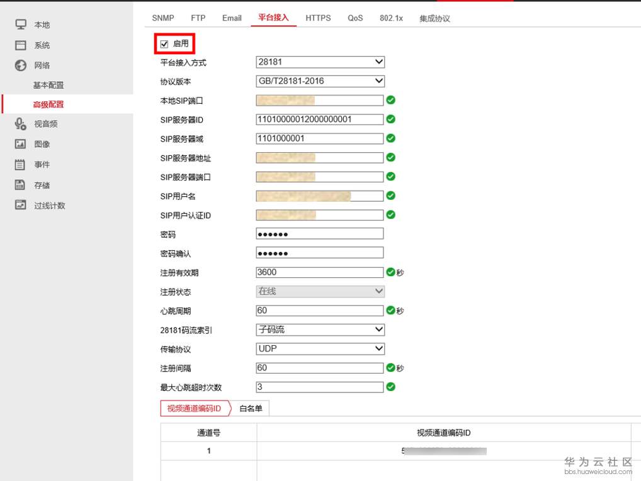Open the 注册状态 dropdown showing 在线
The image size is (641, 481).
[x=320, y=291]
